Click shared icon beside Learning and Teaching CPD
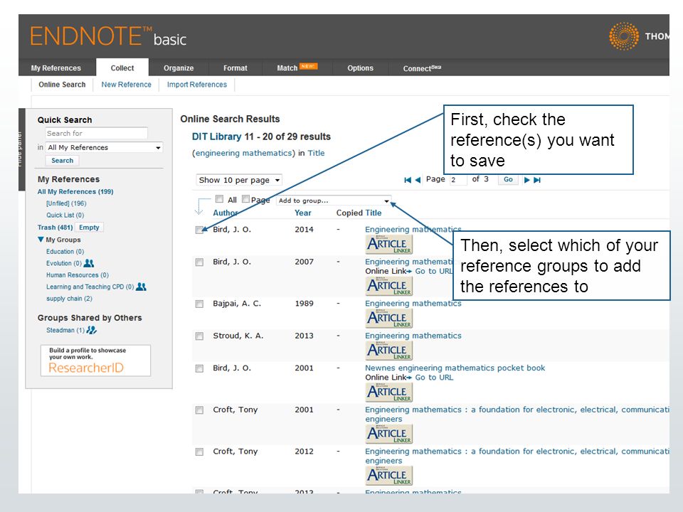Image resolution: width=683 pixels, height=512 pixels. click(141, 287)
